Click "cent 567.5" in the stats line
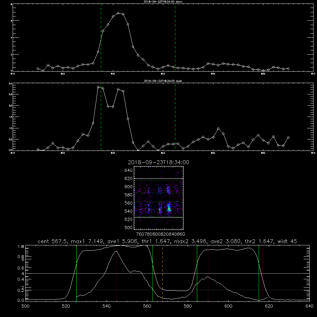317x317 pixels. [53, 241]
